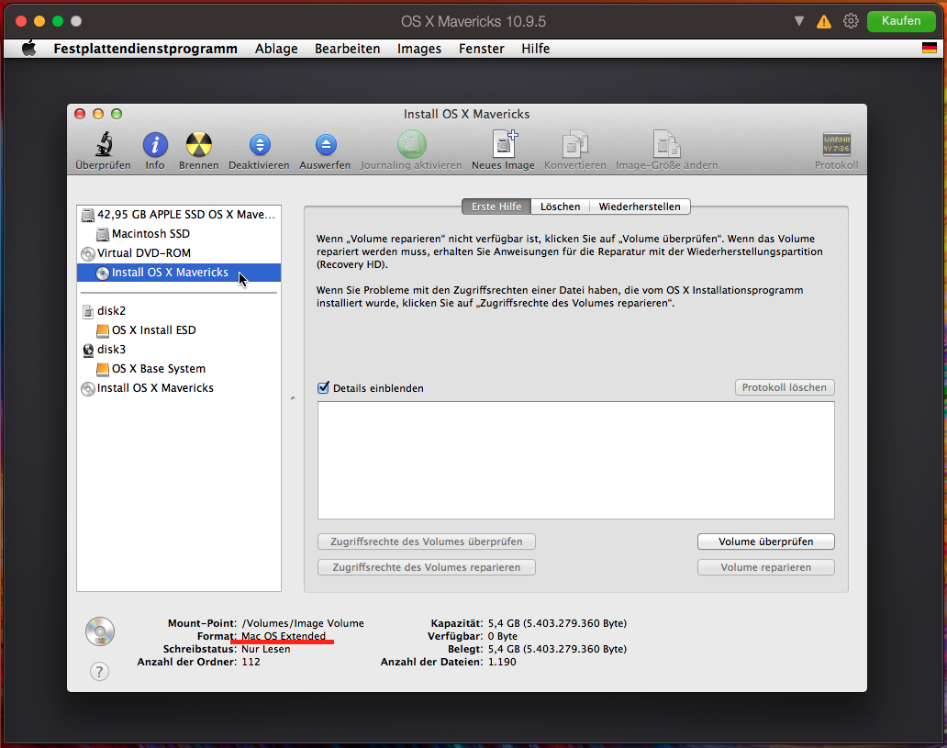This screenshot has width=947, height=748.
Task: Open the Bearbeiten menu
Action: click(347, 49)
